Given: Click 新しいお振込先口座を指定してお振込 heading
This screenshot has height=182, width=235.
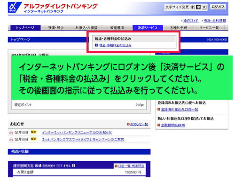Looking at the screenshot, I should coord(186,119).
